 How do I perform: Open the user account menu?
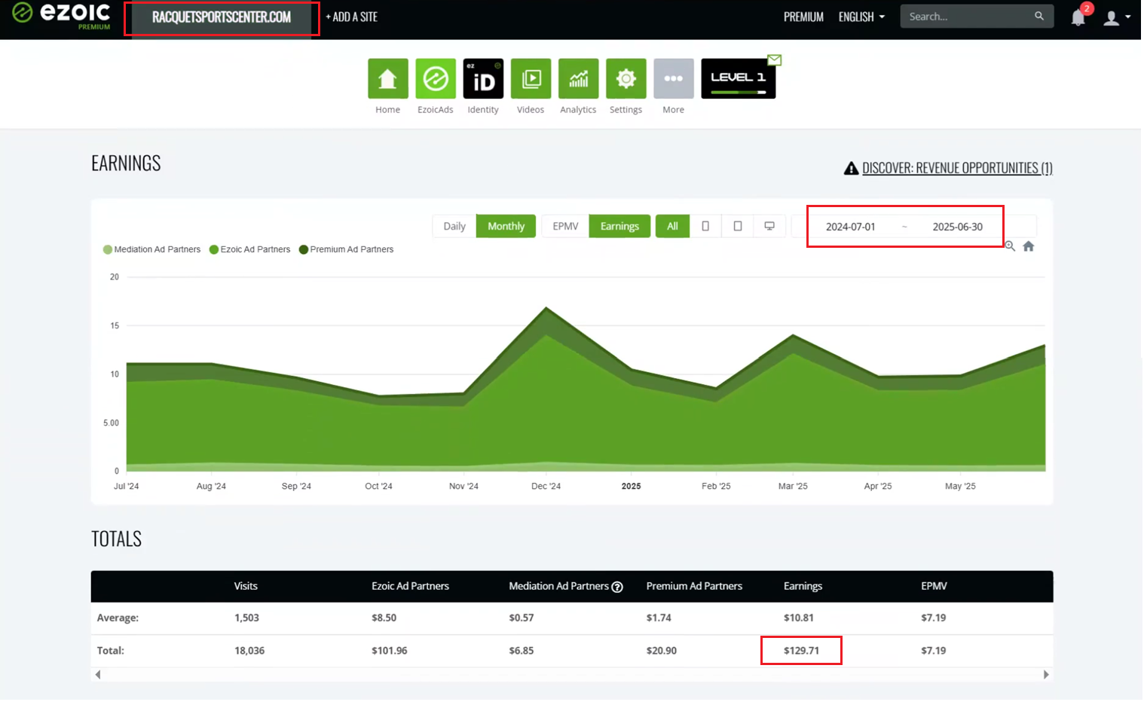pyautogui.click(x=1116, y=17)
